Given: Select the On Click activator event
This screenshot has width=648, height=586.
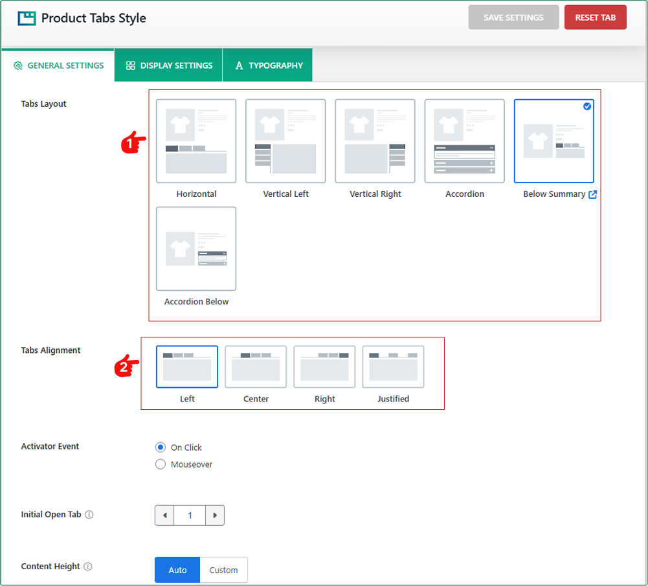Looking at the screenshot, I should pos(161,447).
